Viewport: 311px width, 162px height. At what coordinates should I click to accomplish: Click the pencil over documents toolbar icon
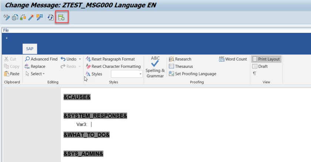pos(40,17)
